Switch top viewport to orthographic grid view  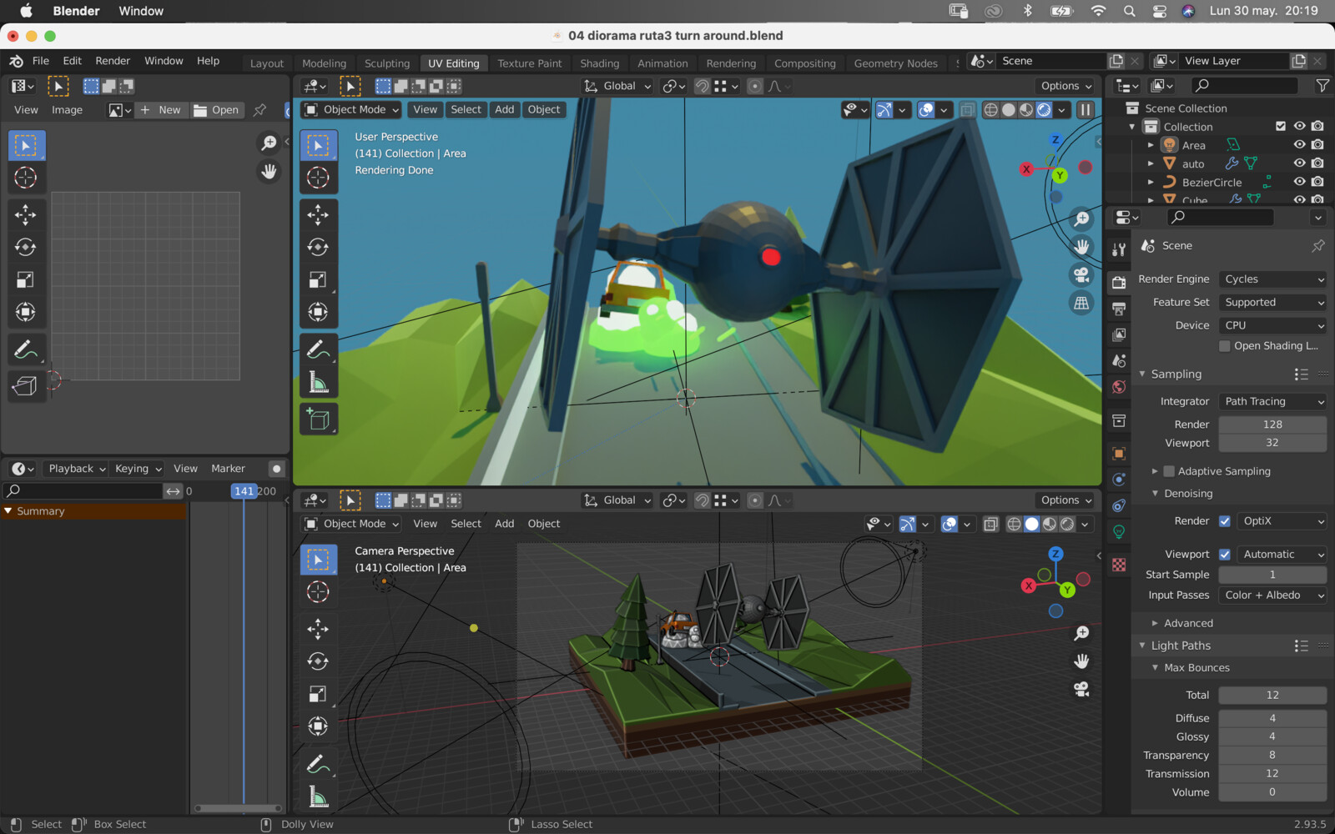coord(1081,304)
